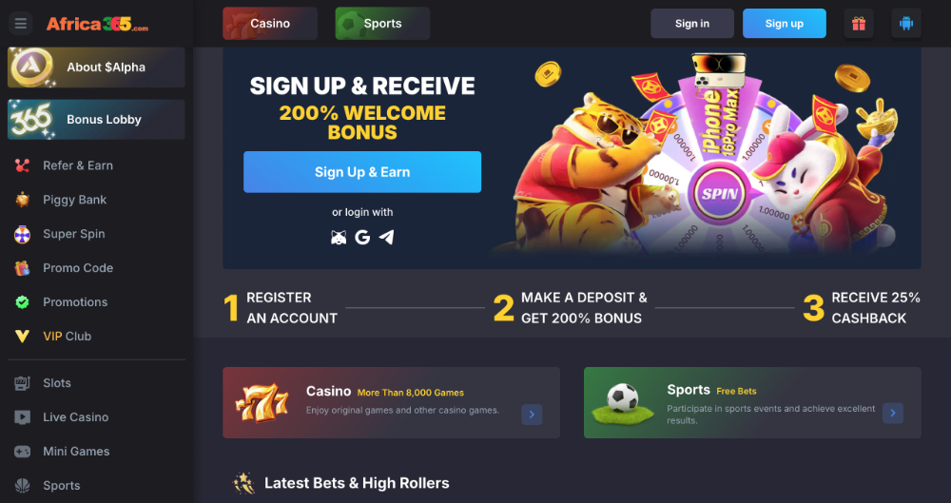Download the Android app via robot icon
This screenshot has width=951, height=503.
click(x=906, y=24)
